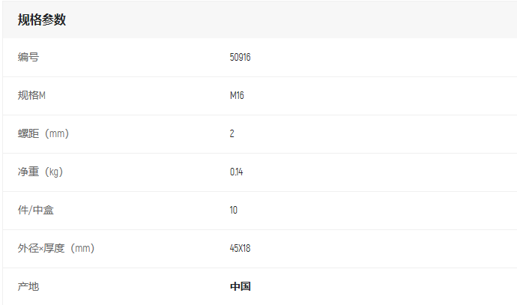Click the dimension value 45X18
This screenshot has height=305, width=517.
click(240, 248)
